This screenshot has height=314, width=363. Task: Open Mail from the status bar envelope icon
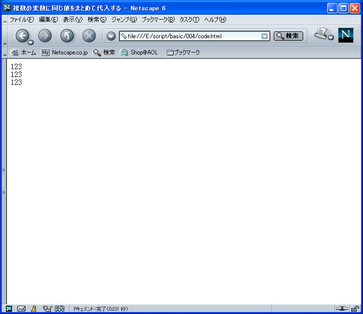coord(21,309)
